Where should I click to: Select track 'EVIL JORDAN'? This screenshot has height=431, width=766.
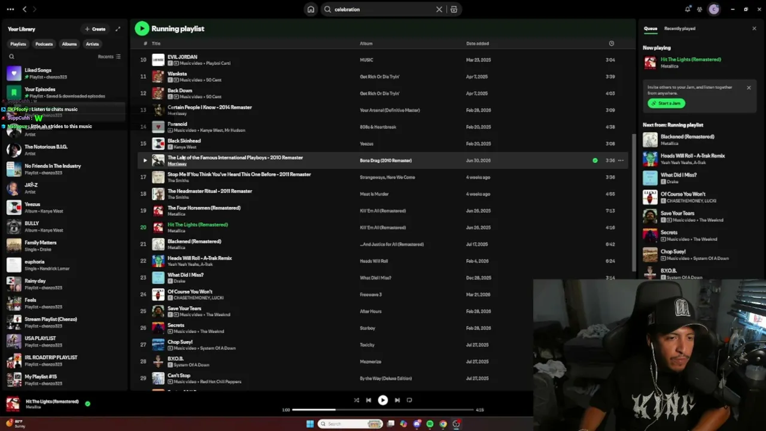click(x=182, y=57)
